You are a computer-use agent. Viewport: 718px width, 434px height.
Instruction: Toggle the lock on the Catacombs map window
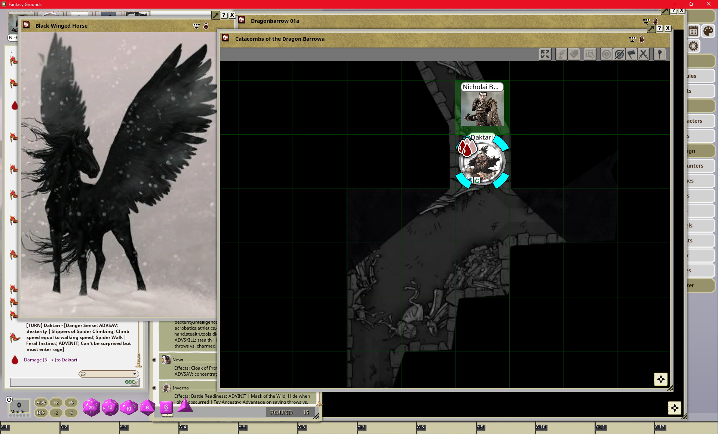(x=642, y=39)
